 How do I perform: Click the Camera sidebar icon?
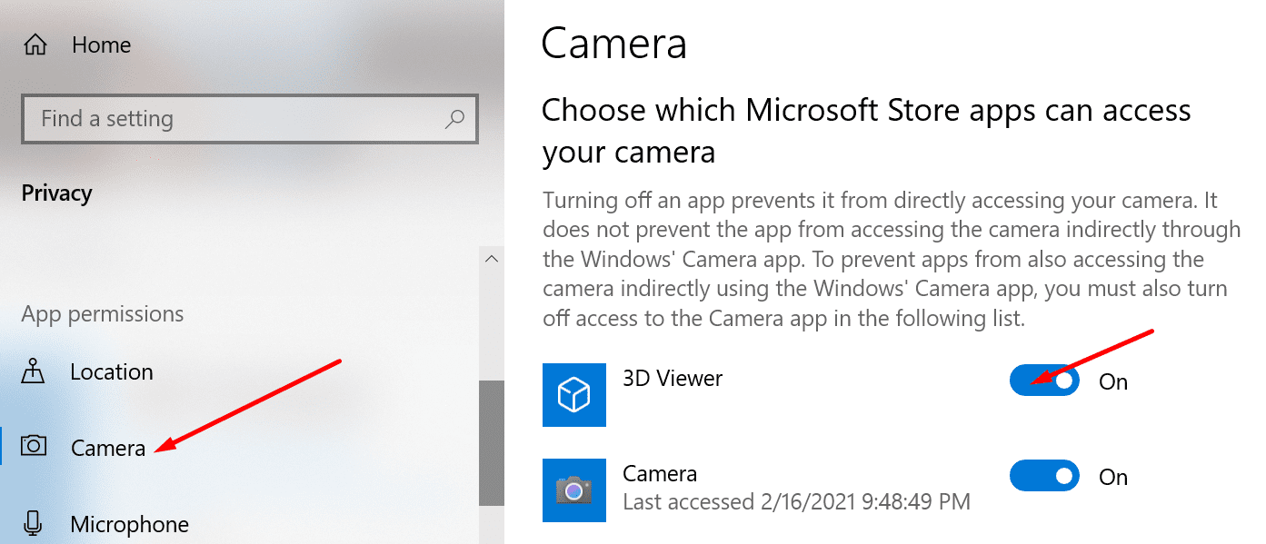click(x=35, y=447)
